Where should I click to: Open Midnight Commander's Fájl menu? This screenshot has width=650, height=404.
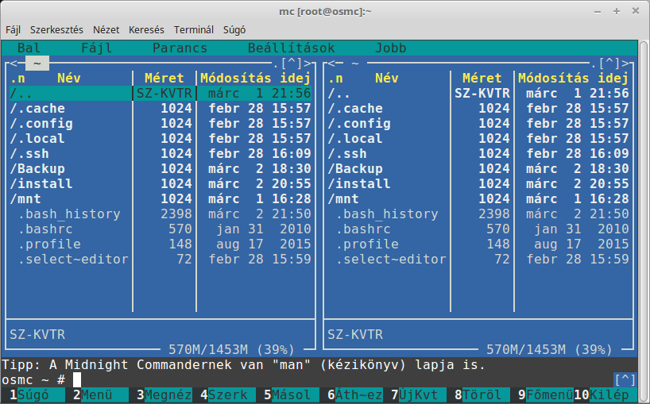pyautogui.click(x=97, y=48)
